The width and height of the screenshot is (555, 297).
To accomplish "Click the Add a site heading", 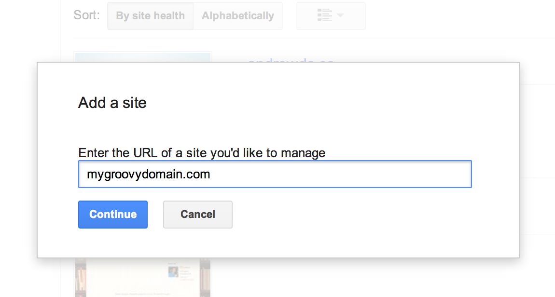I will pos(112,103).
